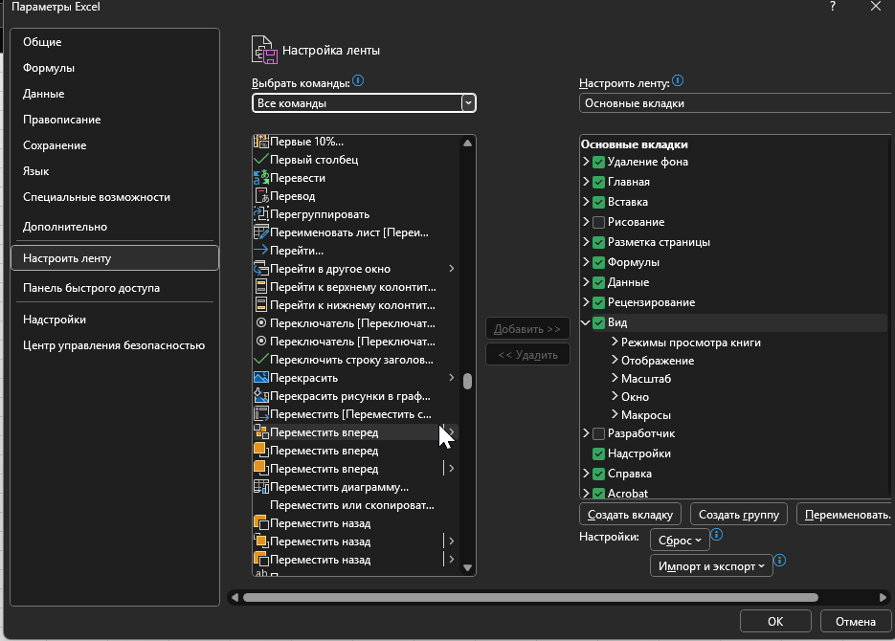Open the "Все команды" dropdown
Viewport: 895px width, 641px height.
click(x=364, y=103)
